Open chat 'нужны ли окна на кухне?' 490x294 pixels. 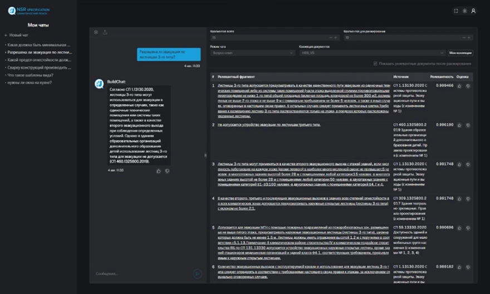(30, 82)
